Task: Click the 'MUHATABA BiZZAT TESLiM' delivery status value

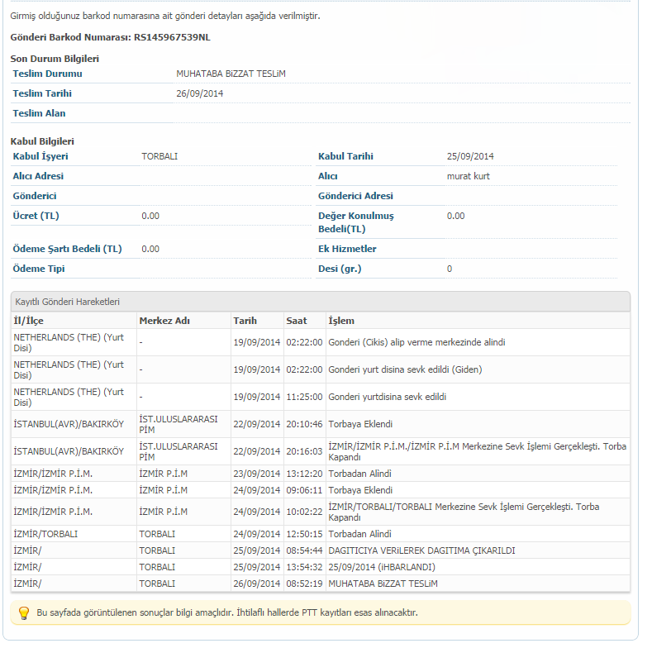Action: 231,74
